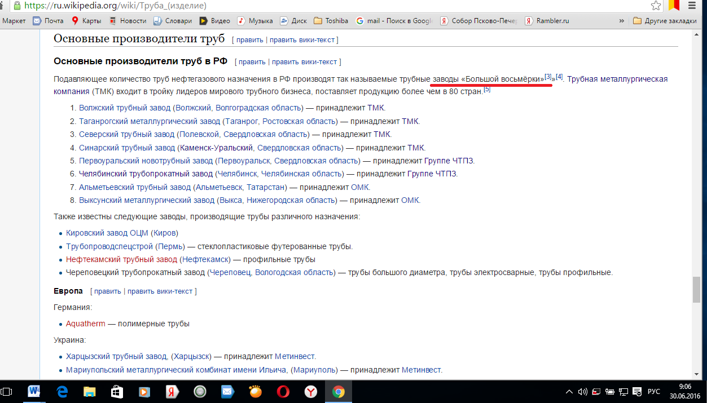Open the Трубная металлургическая link
Viewport: 707px width, 403px height.
[617, 79]
